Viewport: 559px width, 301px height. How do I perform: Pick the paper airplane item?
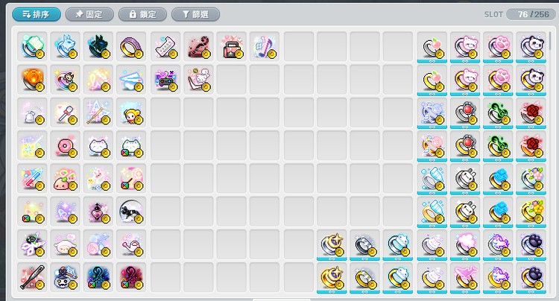point(131,80)
